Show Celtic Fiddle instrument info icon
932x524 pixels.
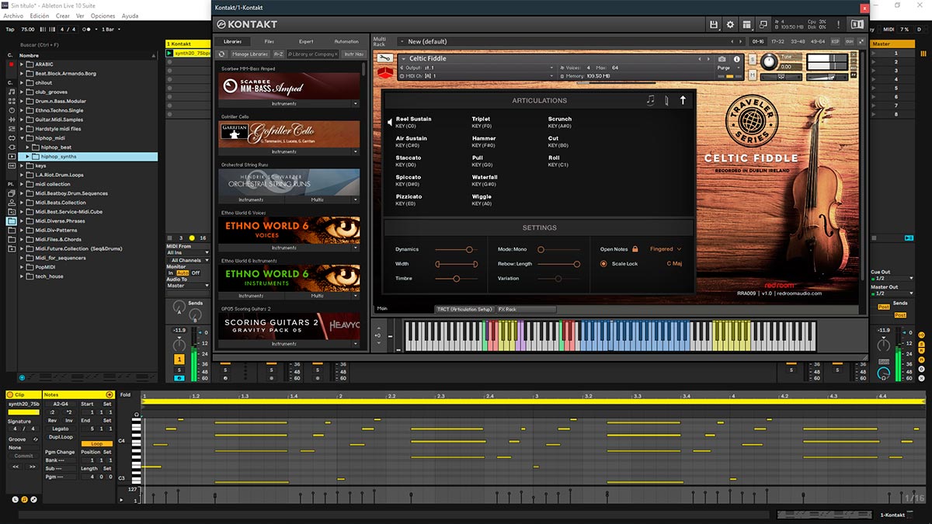click(738, 59)
